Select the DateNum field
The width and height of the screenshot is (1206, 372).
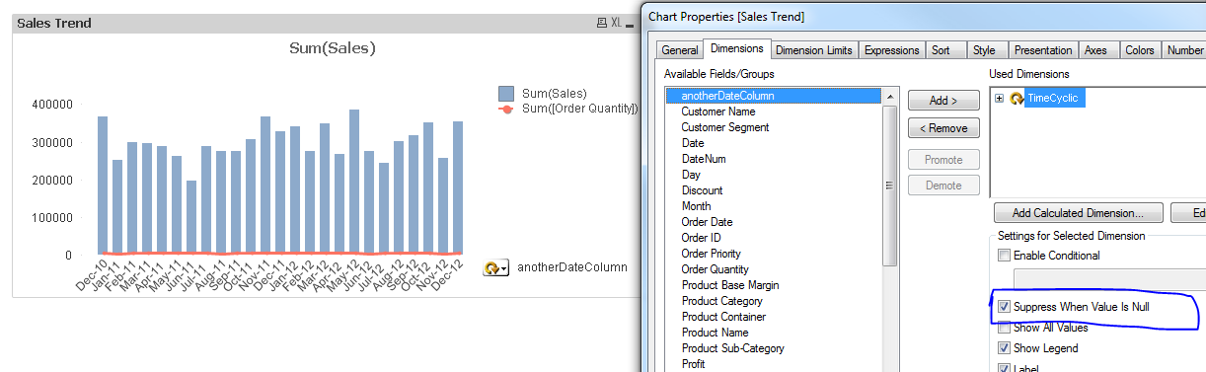pyautogui.click(x=774, y=159)
